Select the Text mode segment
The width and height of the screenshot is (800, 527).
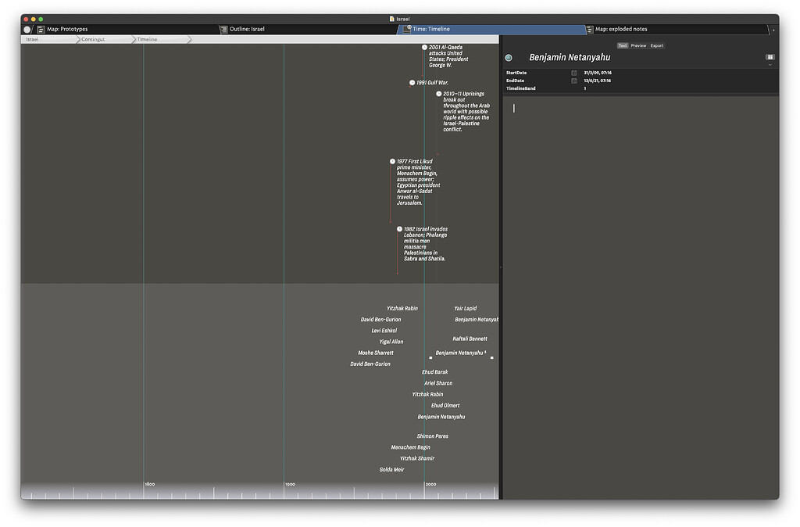pos(622,45)
